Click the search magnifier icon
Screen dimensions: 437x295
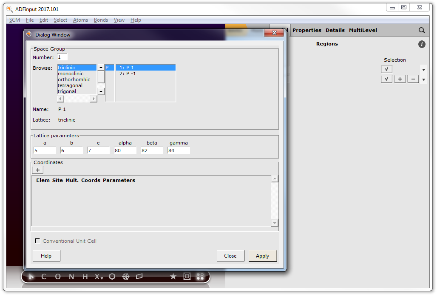(x=422, y=30)
